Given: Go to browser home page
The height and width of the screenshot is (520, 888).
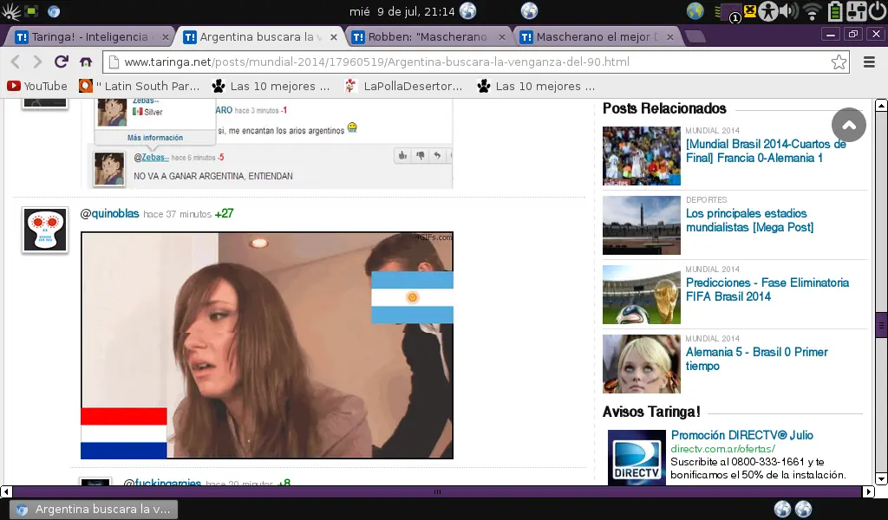Looking at the screenshot, I should point(86,62).
